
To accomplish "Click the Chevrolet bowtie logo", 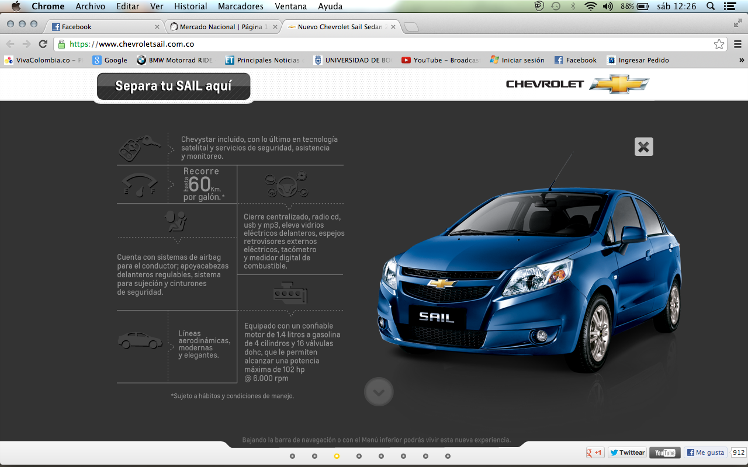I will pyautogui.click(x=619, y=84).
